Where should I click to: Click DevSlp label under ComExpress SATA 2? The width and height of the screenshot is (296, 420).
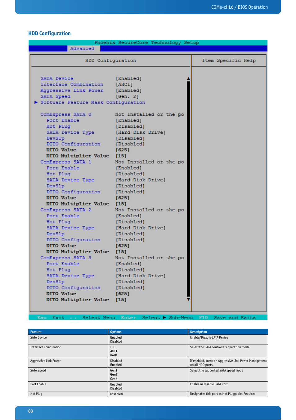(x=55, y=234)
